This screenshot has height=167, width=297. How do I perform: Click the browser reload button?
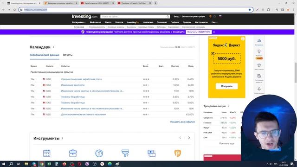click(x=14, y=10)
